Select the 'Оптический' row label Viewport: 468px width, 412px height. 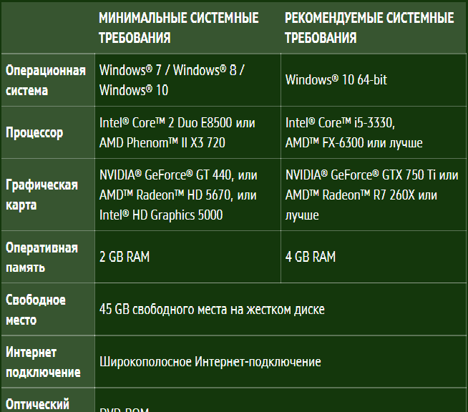pyautogui.click(x=48, y=400)
